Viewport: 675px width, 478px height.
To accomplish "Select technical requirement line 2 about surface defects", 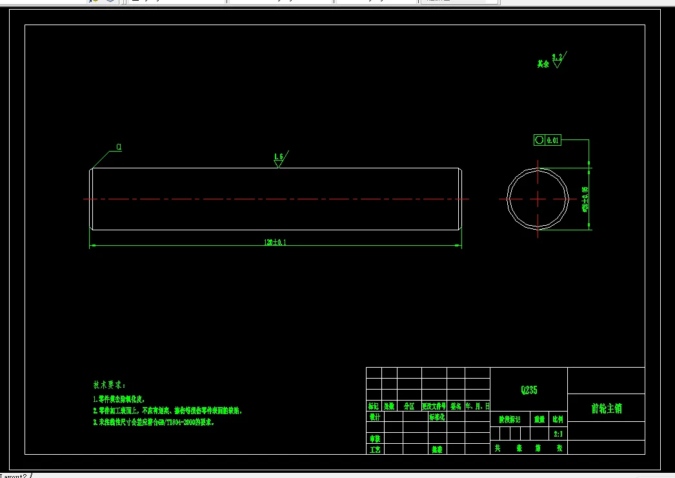I will (x=167, y=411).
